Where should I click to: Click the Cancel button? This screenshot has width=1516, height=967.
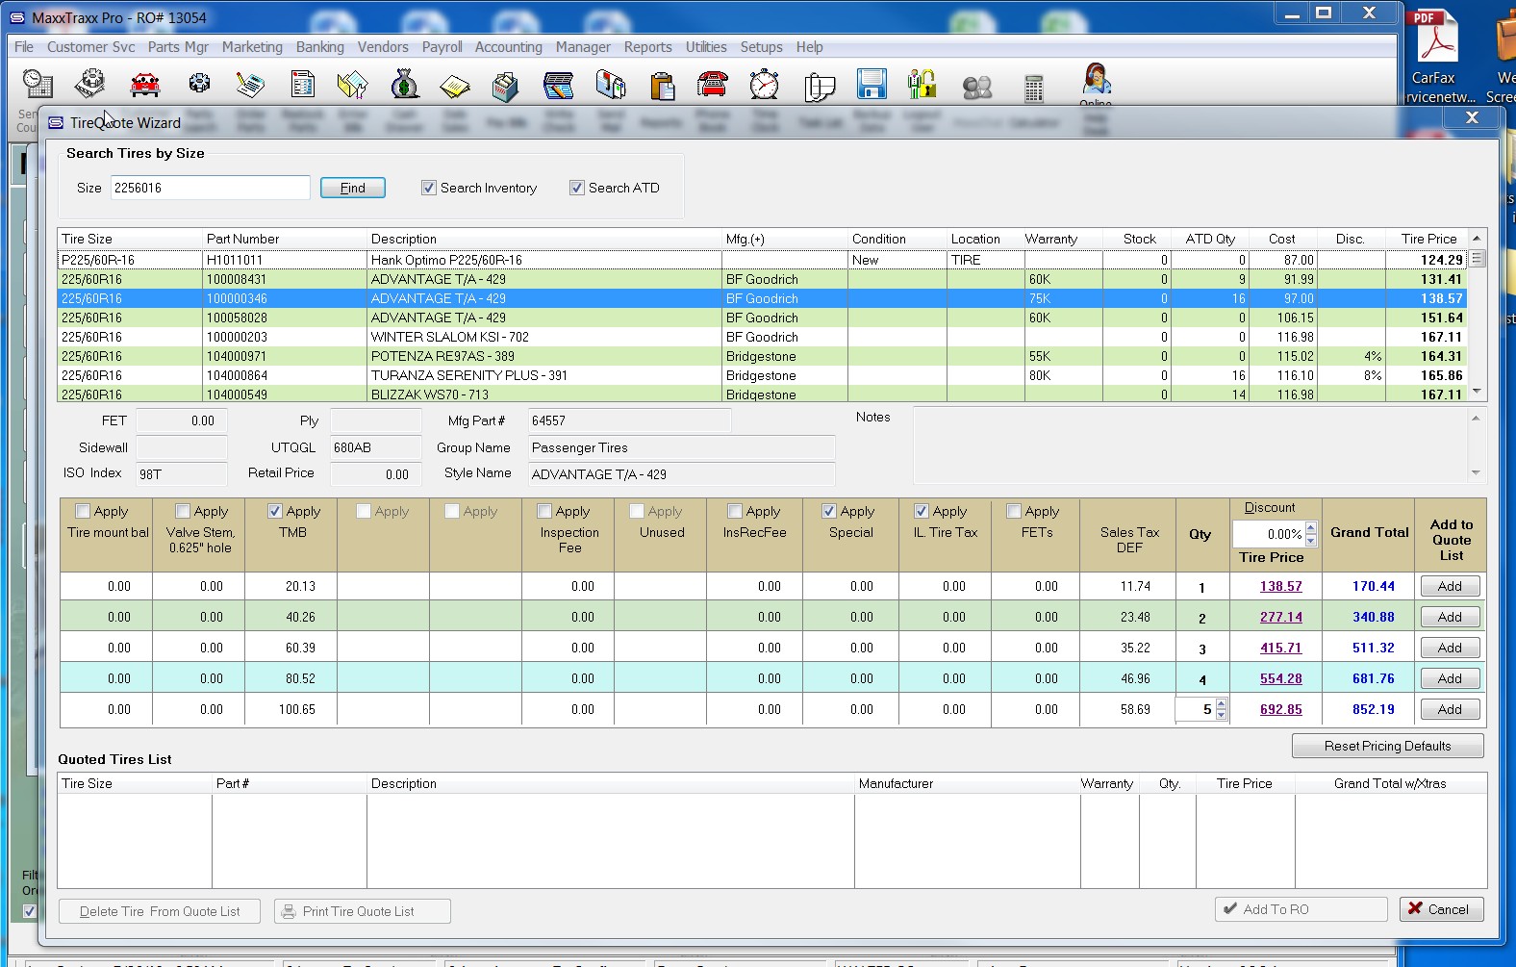click(1441, 909)
